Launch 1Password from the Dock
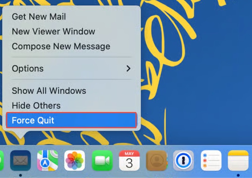Image resolution: width=252 pixels, height=178 pixels. coord(184,161)
